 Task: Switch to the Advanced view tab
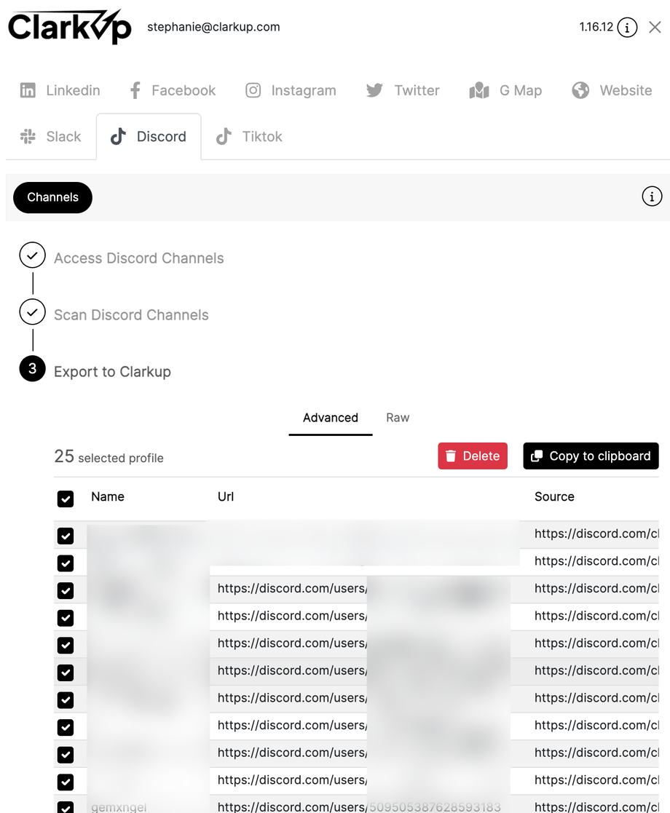(x=331, y=418)
